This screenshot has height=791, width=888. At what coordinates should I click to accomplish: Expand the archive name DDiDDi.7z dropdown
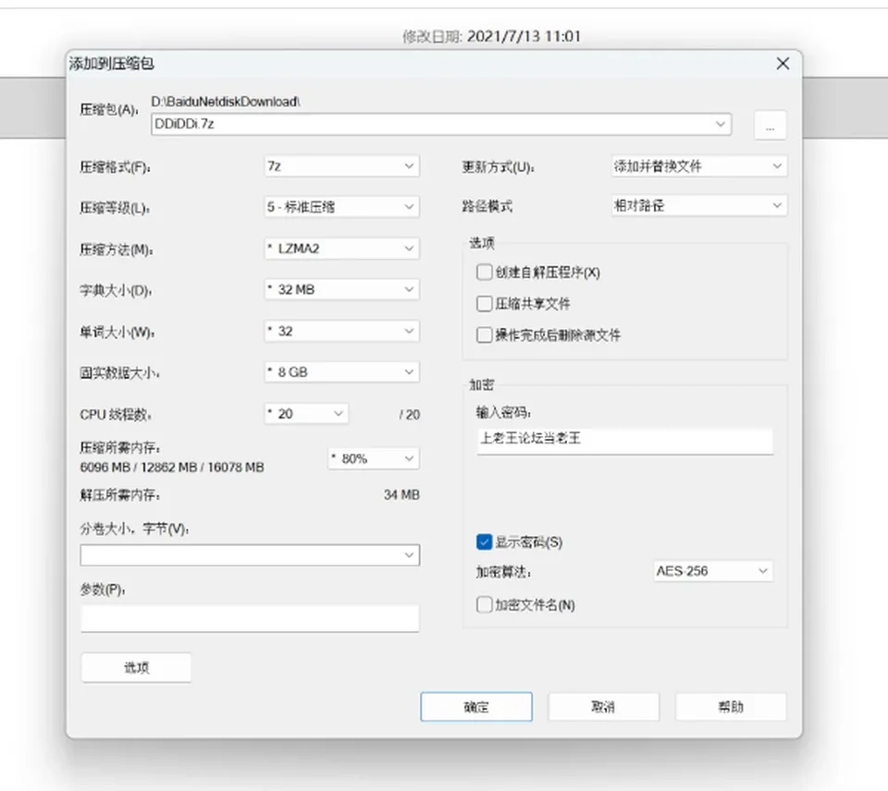coord(721,124)
